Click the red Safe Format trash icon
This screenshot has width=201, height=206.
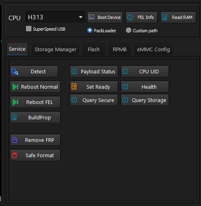point(15,155)
